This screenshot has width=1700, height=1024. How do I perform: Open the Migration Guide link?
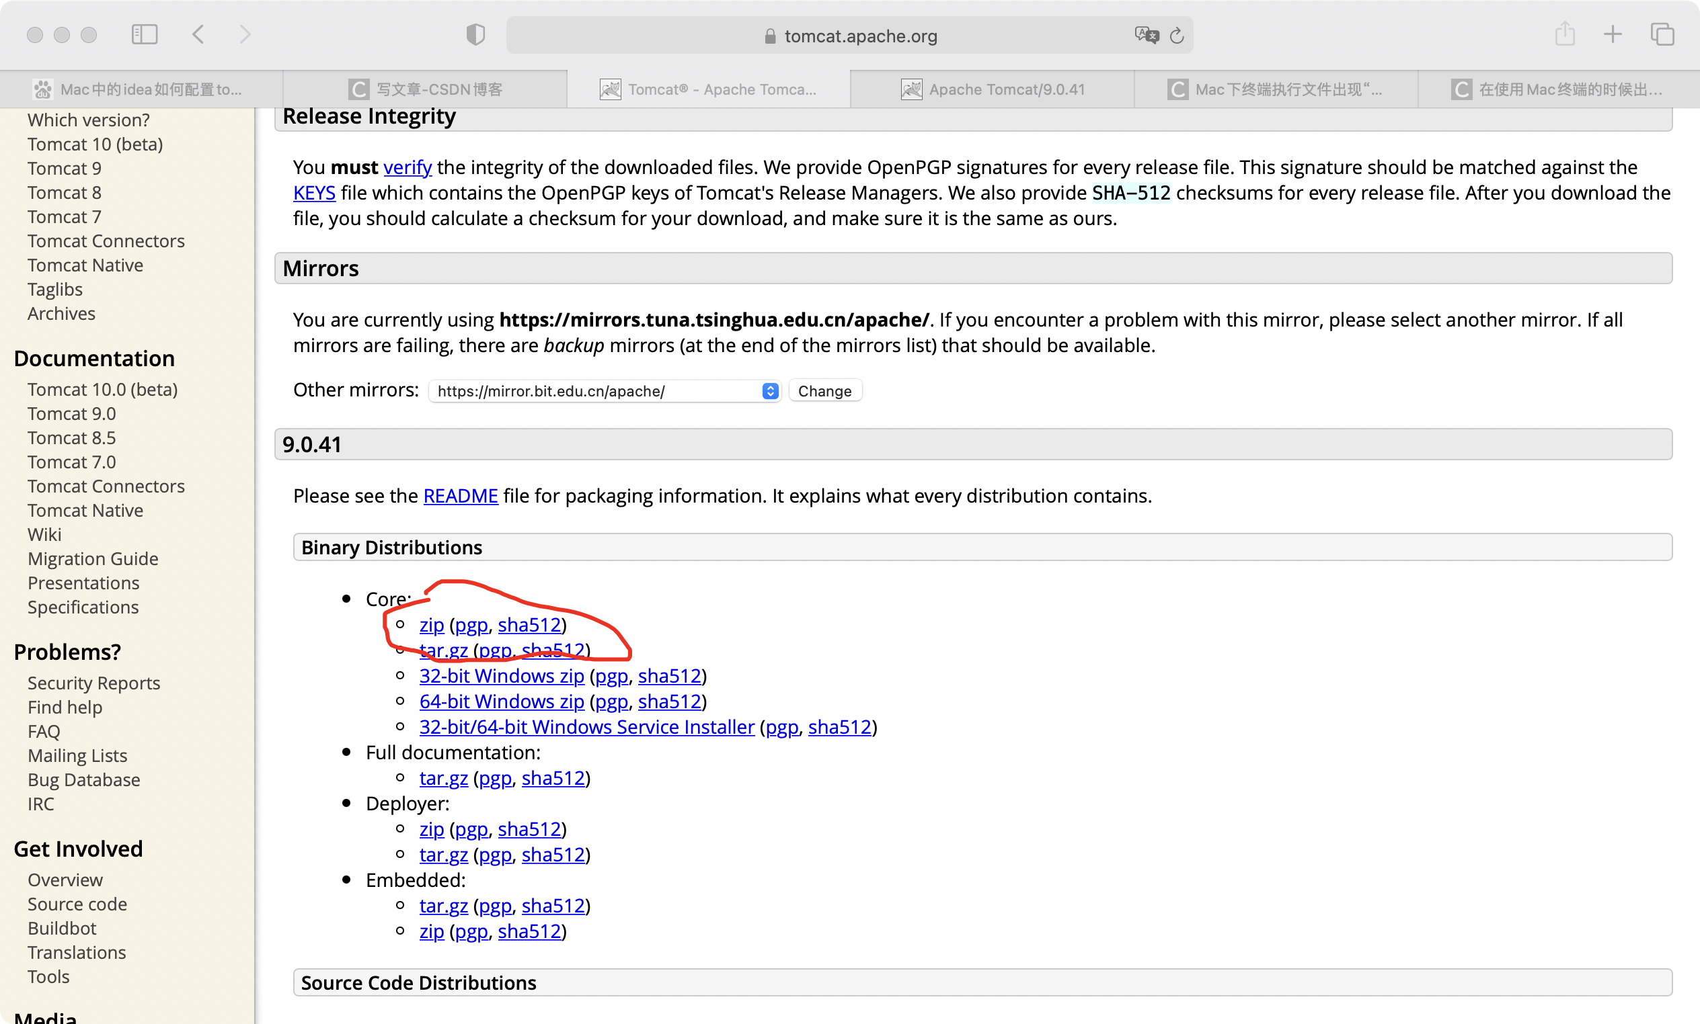(x=93, y=558)
